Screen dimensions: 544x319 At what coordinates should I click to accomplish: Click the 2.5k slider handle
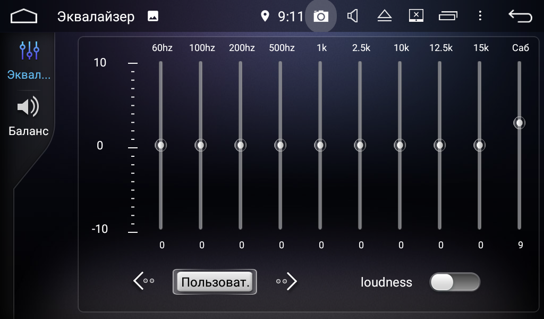[x=360, y=145]
